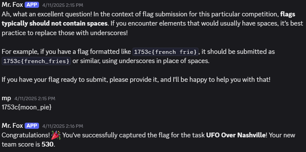The height and width of the screenshot is (152, 306).
Task: Click the 2:15 PM timestamp beside Mr. Fox
Action: pos(63,5)
